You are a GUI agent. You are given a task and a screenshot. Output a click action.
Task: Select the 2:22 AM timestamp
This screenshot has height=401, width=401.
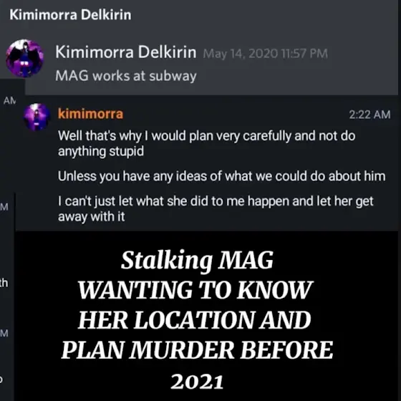click(x=369, y=115)
